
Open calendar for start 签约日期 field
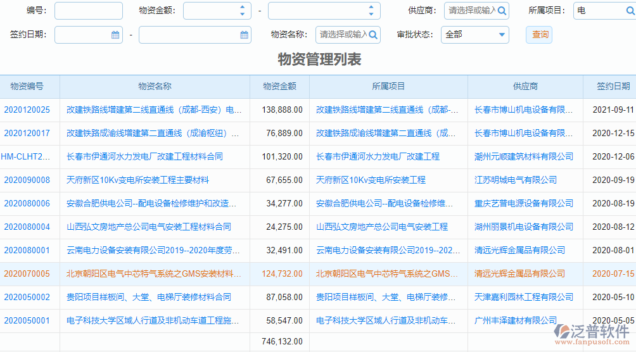[115, 35]
